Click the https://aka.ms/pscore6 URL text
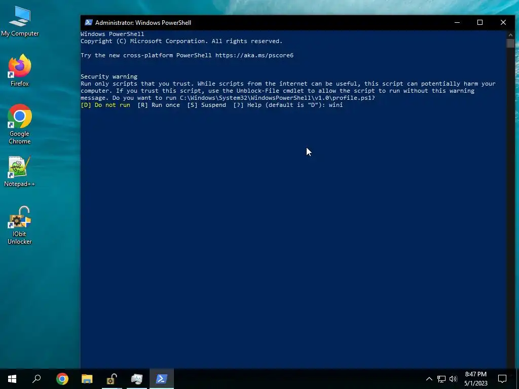The height and width of the screenshot is (389, 519). pyautogui.click(x=254, y=55)
